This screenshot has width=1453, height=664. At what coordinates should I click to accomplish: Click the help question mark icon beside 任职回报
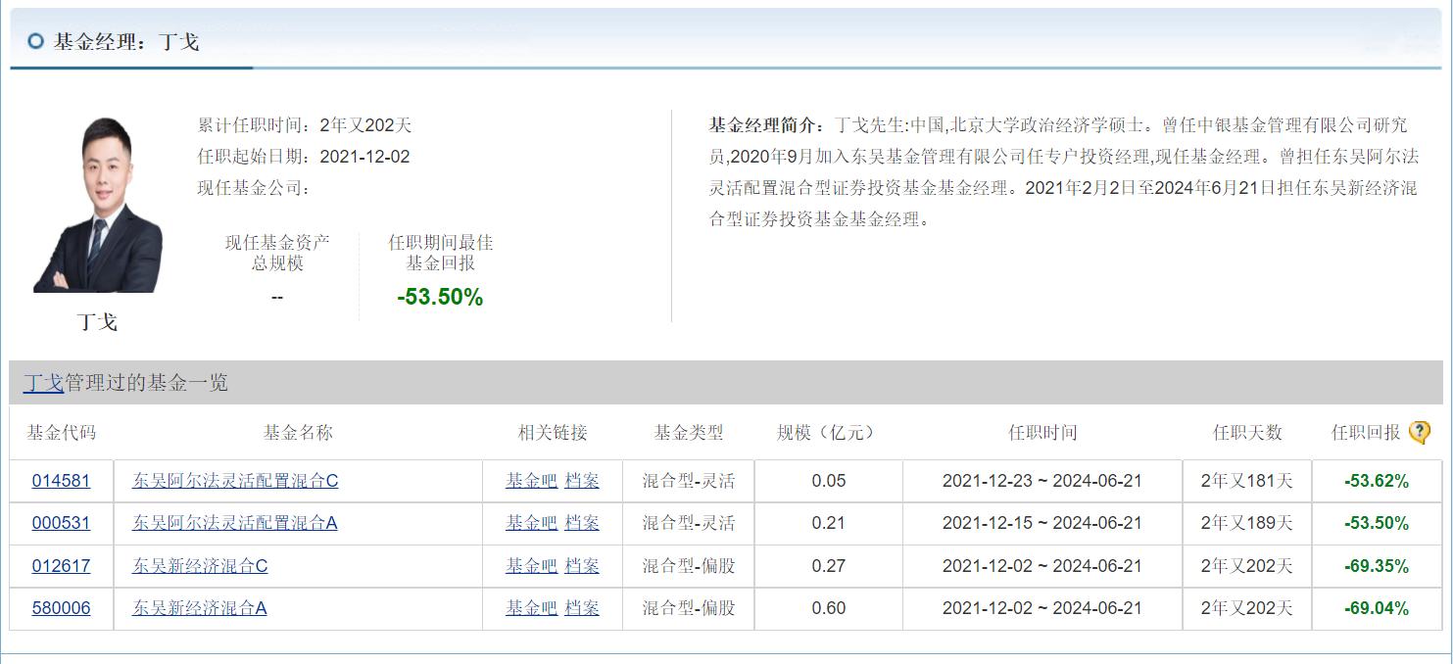[x=1419, y=433]
